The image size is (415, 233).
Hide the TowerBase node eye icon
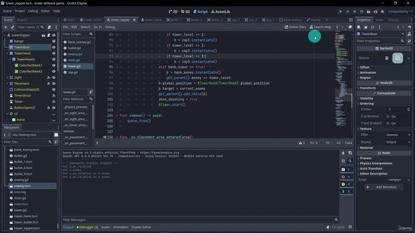coord(54,47)
